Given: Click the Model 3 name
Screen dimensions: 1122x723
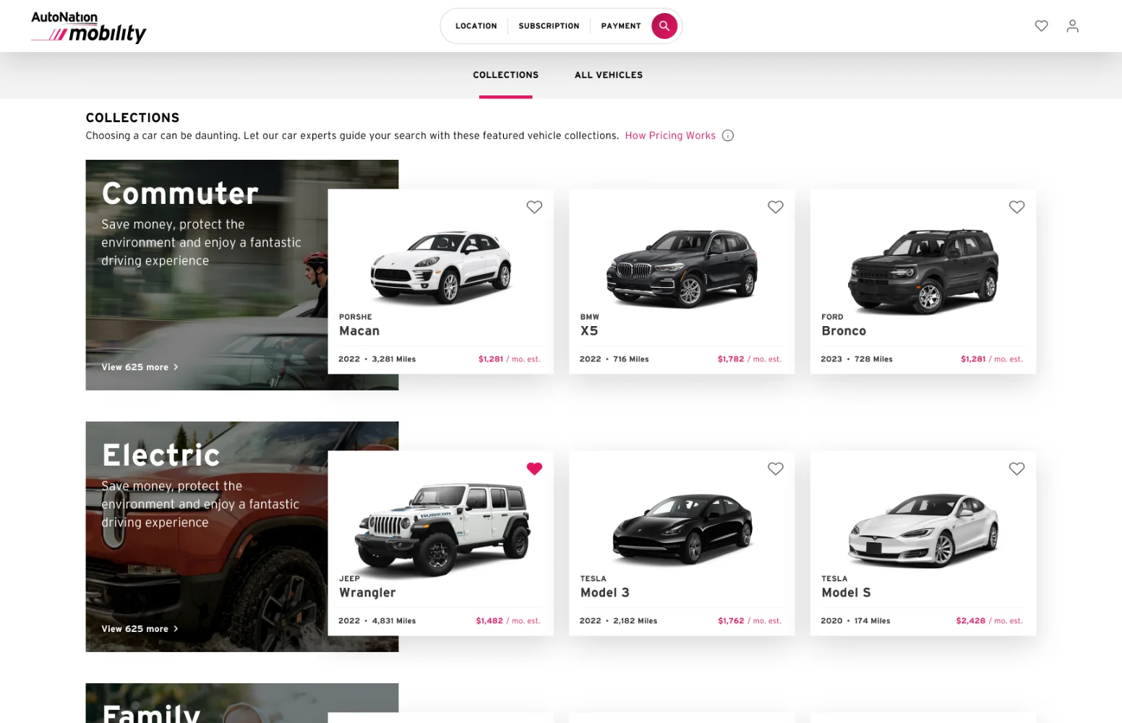Looking at the screenshot, I should click(x=604, y=593).
